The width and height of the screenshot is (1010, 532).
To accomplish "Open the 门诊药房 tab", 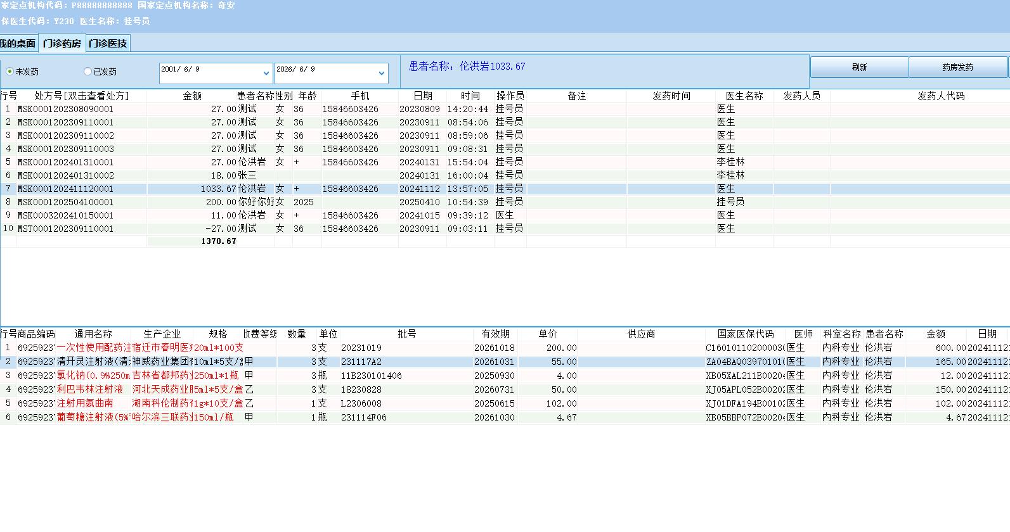I will (62, 44).
